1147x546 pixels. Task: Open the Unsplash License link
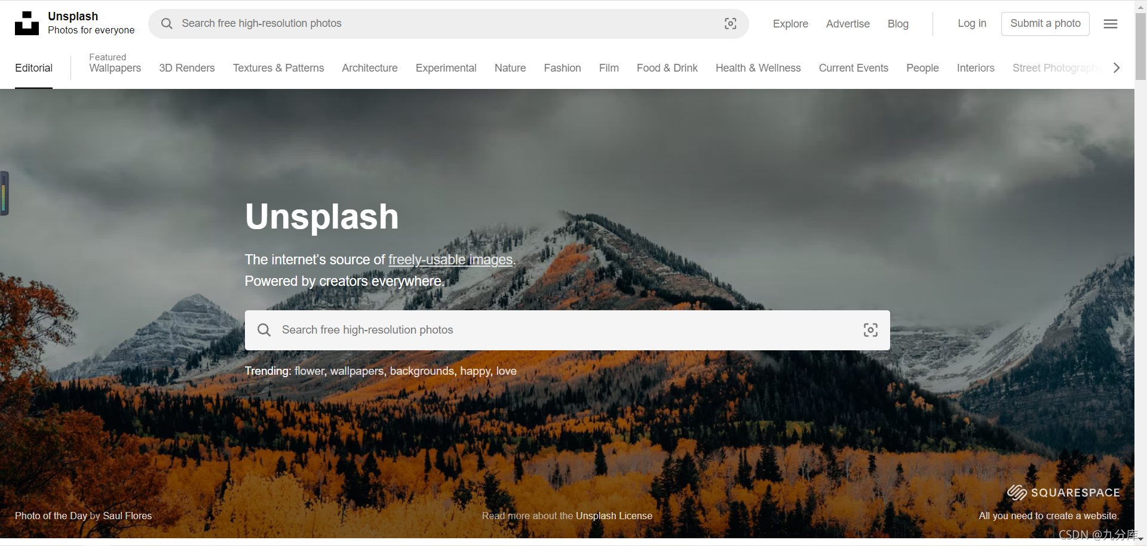coord(614,516)
